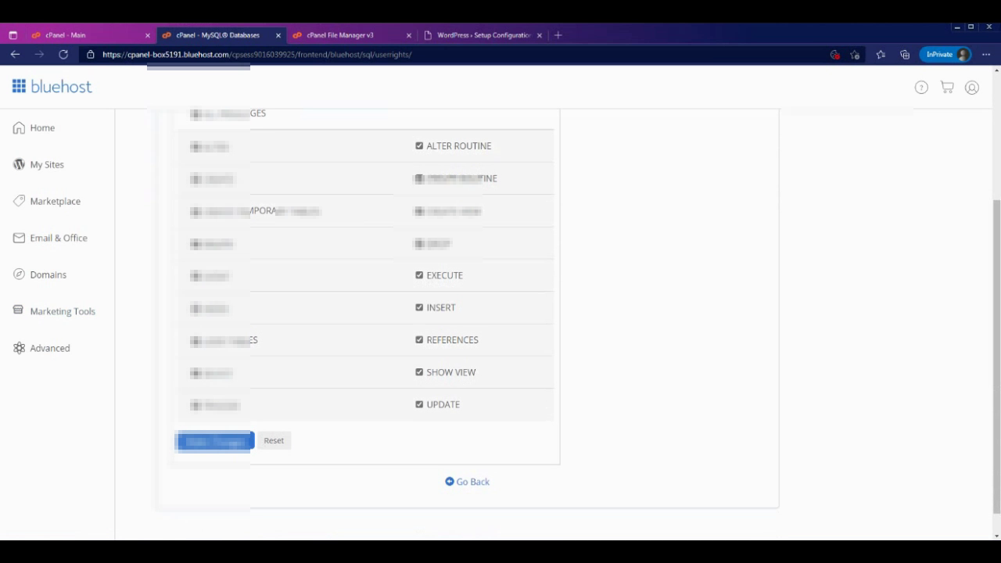Open the user account profile icon
The height and width of the screenshot is (563, 1001).
972,88
